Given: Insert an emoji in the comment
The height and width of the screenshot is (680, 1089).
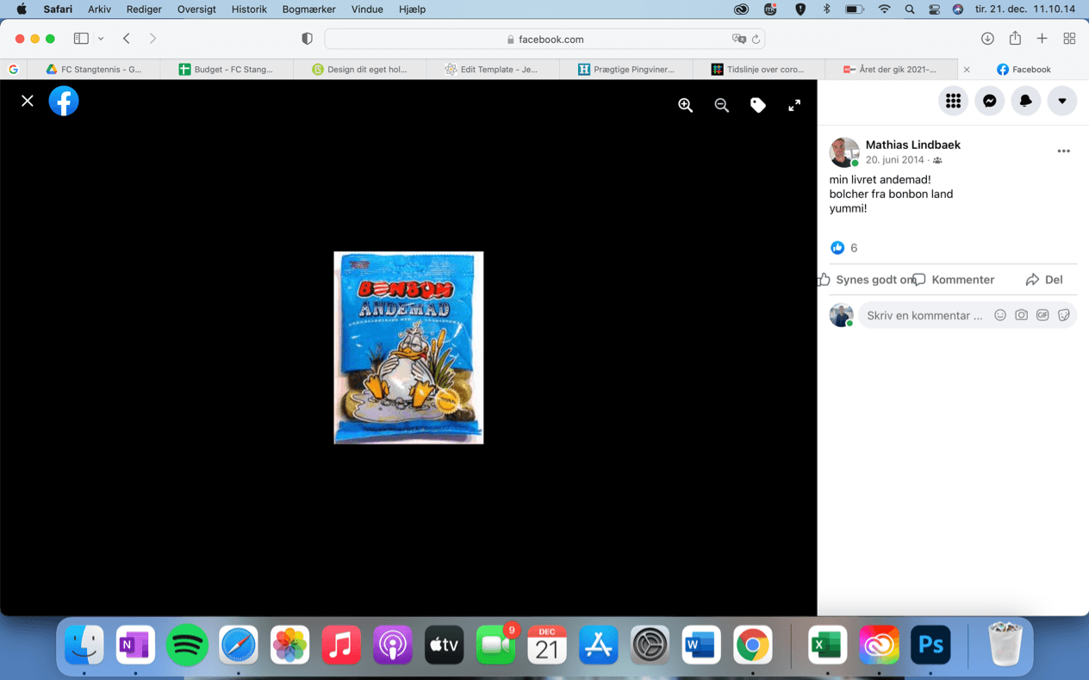Looking at the screenshot, I should pos(1000,315).
